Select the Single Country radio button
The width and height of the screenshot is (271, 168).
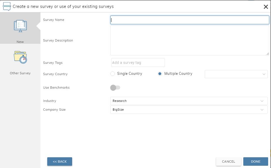coord(113,74)
